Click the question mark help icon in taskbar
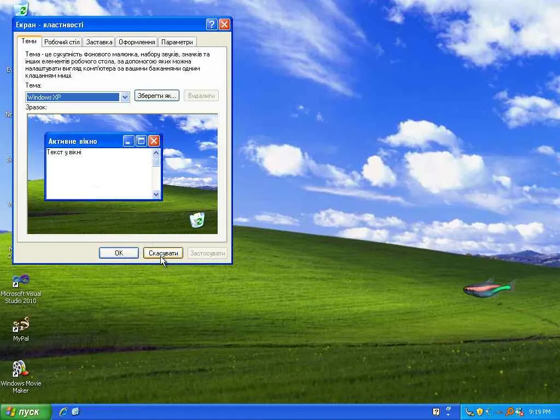The image size is (560, 420). [436, 412]
